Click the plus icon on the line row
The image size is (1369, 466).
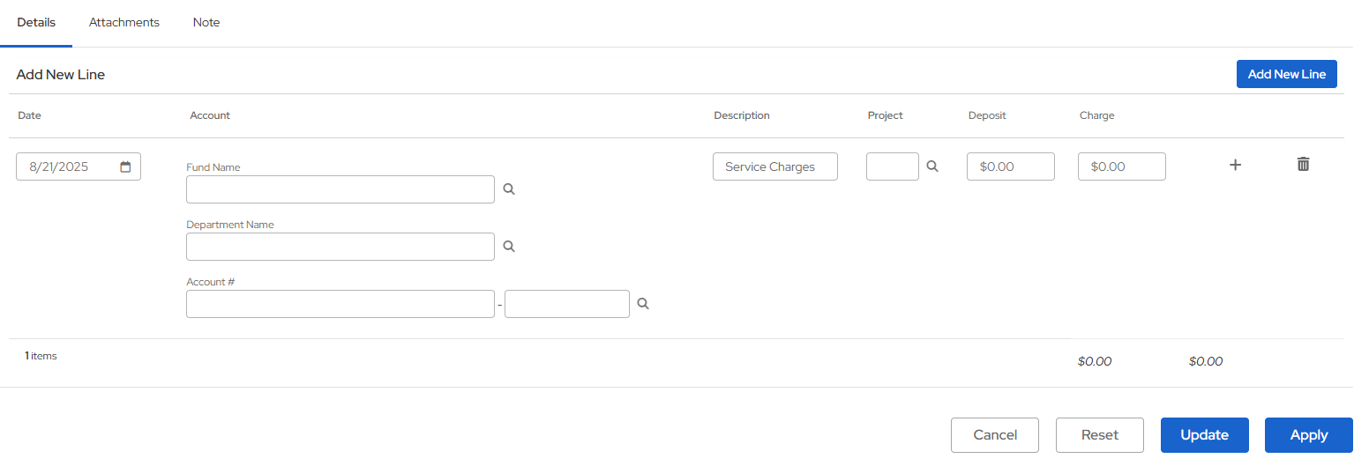click(1236, 165)
